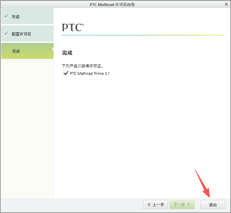
Task: Click the checkmark icon beside 欢迎
Action: [x=6, y=16]
